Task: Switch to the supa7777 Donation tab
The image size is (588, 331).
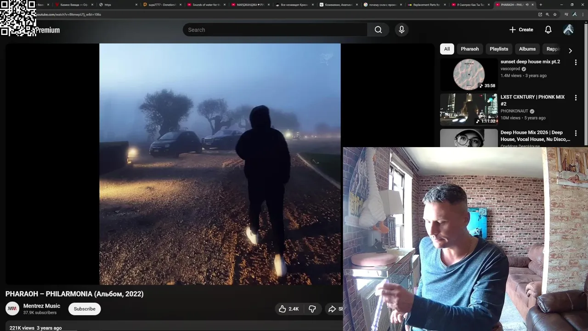Action: click(162, 5)
